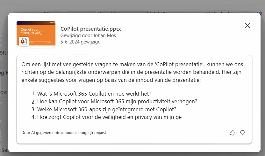This screenshot has height=156, width=265.
Task: Click the Gewijzigd door Johan Mos line
Action: [88, 35]
